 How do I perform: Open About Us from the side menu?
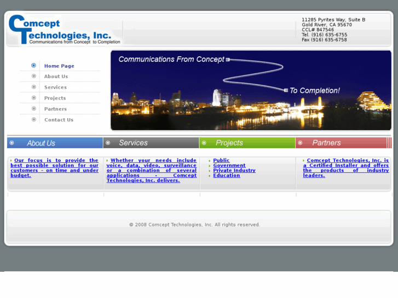[56, 77]
